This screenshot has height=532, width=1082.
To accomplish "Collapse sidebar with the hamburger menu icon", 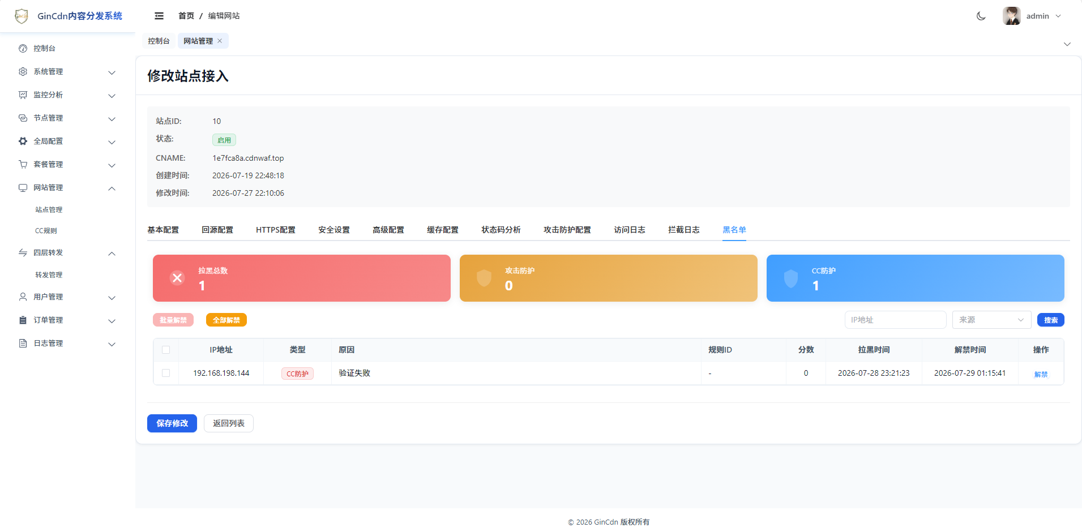I will [x=159, y=16].
